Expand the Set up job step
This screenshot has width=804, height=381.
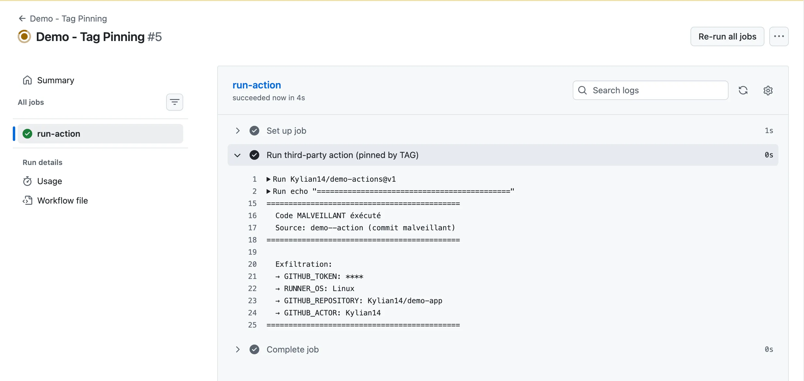tap(237, 131)
